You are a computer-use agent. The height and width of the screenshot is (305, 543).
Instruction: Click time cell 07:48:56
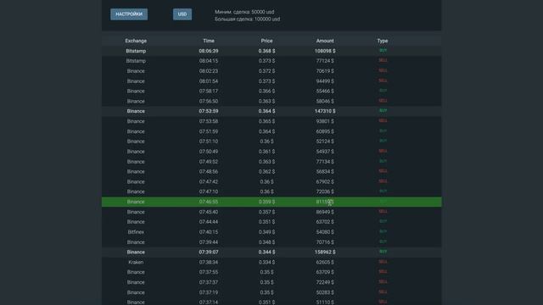tap(209, 172)
